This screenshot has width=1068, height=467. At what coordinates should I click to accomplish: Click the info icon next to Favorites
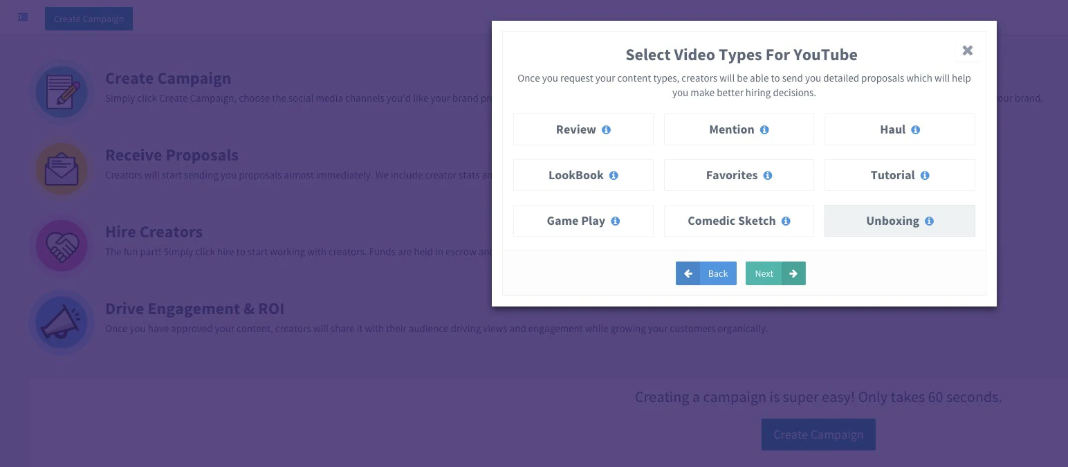[x=767, y=176]
